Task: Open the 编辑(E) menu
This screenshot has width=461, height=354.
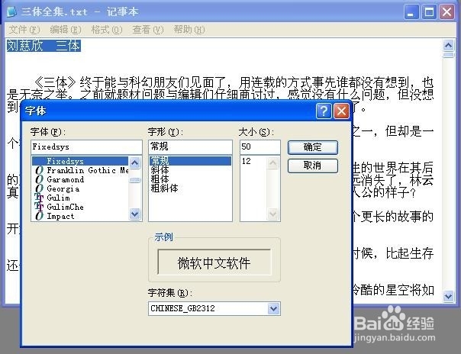Action: 66,30
